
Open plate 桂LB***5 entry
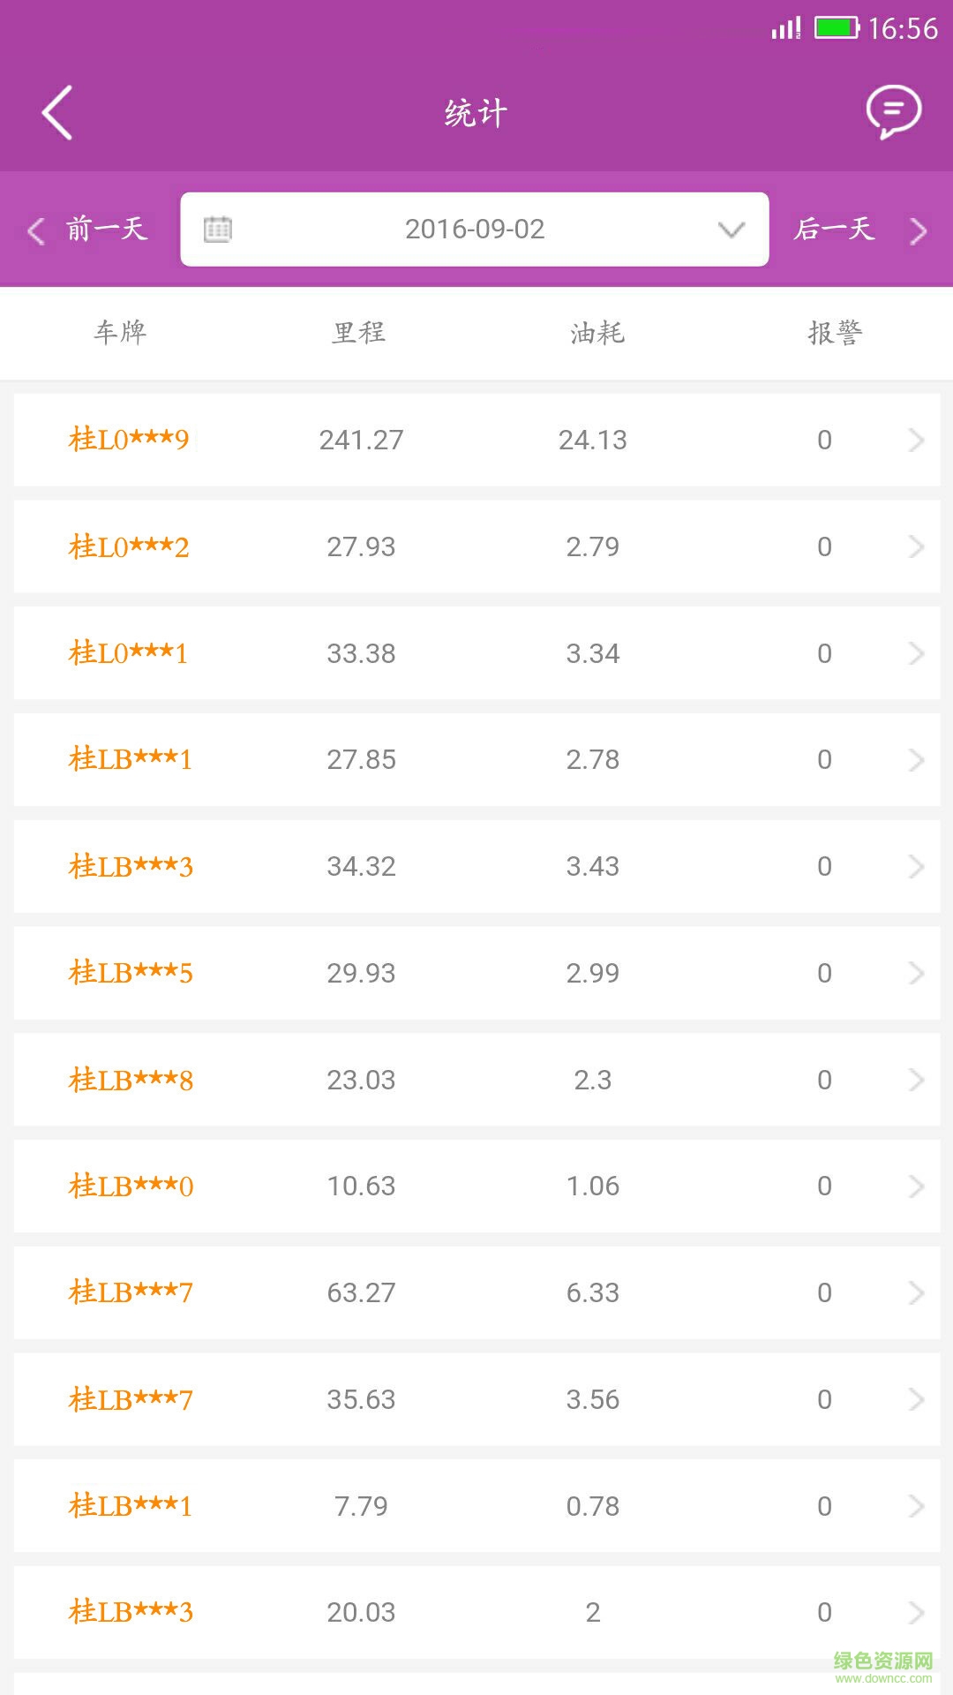coord(131,973)
